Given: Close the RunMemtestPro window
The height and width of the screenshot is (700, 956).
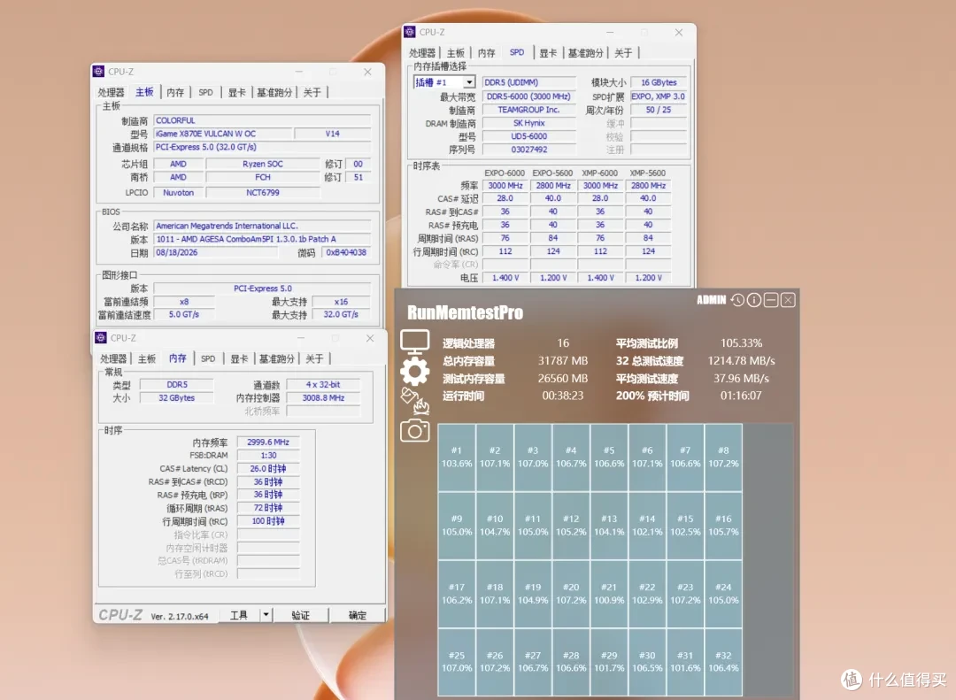Looking at the screenshot, I should pos(788,300).
